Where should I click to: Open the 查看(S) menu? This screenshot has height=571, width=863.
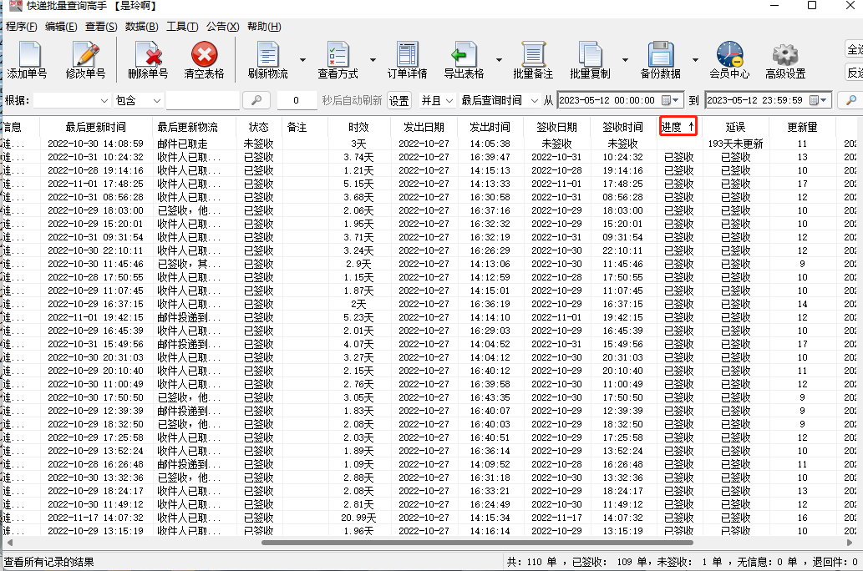[x=101, y=27]
